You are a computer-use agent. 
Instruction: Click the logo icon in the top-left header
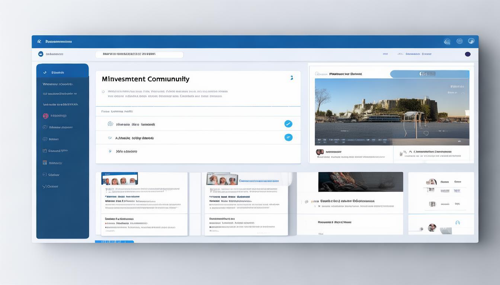(x=39, y=42)
